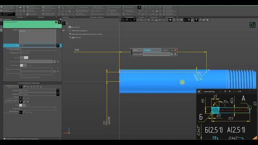Image resolution: width=258 pixels, height=145 pixels.
Task: Select the first arrow positioning icon
Action: (21, 98)
